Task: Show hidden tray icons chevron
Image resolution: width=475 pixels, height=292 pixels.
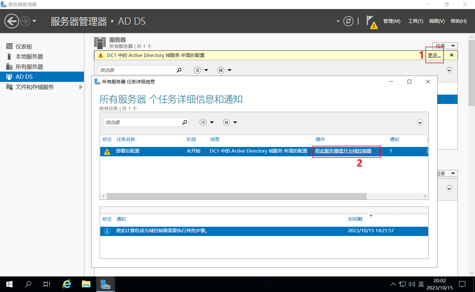Action: click(393, 284)
